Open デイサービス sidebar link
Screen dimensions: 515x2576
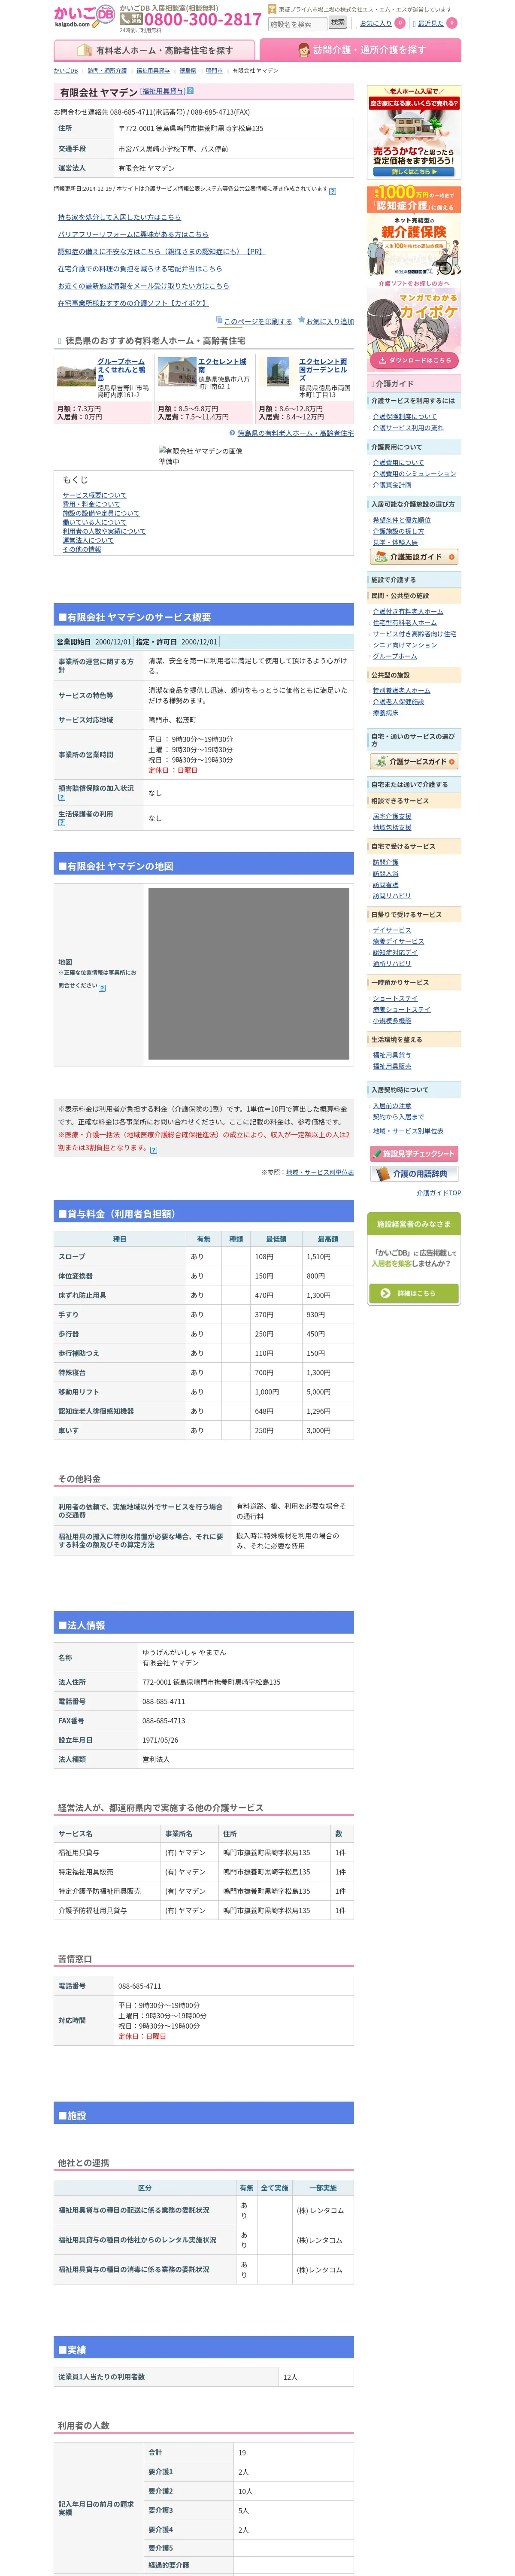(x=392, y=930)
